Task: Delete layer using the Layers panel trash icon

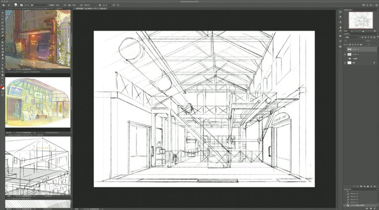Action: pos(375,186)
